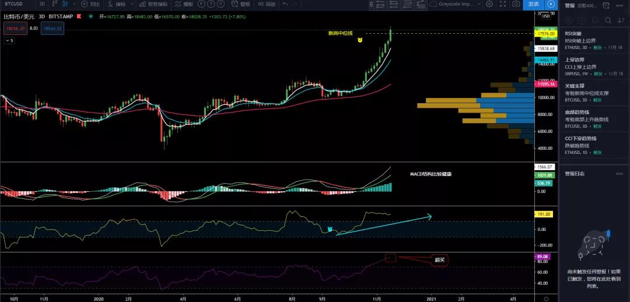Select the candlestick chart style icon
This screenshot has width=630, height=302.
tap(65, 4)
